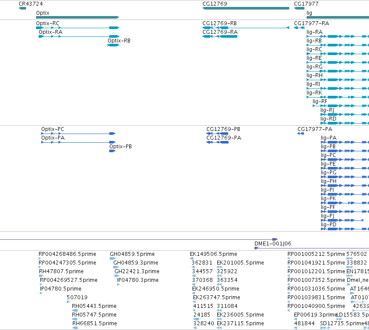Select protein Optix-PA
Image resolution: width=369 pixels, height=330 pixels.
click(x=78, y=142)
